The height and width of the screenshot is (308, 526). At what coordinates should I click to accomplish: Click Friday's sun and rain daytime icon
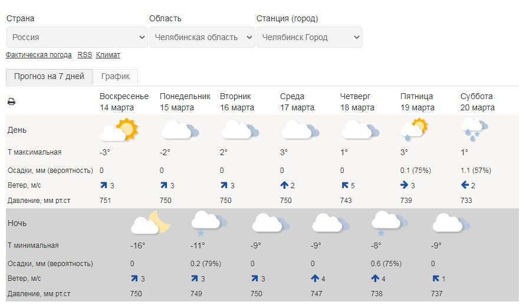pos(414,129)
